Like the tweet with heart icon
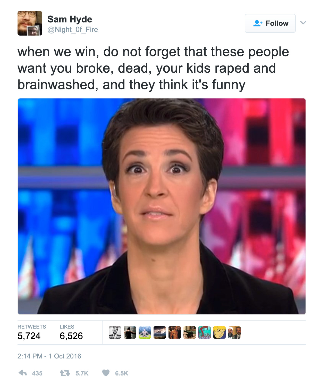Viewport: 321px width, 385px height. tap(106, 373)
